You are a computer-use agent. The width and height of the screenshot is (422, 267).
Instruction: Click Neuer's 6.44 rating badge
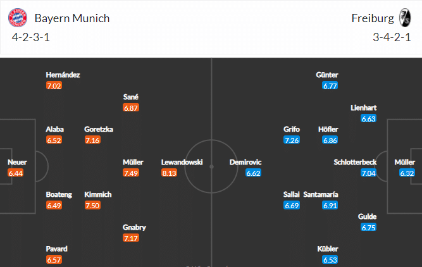(x=16, y=173)
